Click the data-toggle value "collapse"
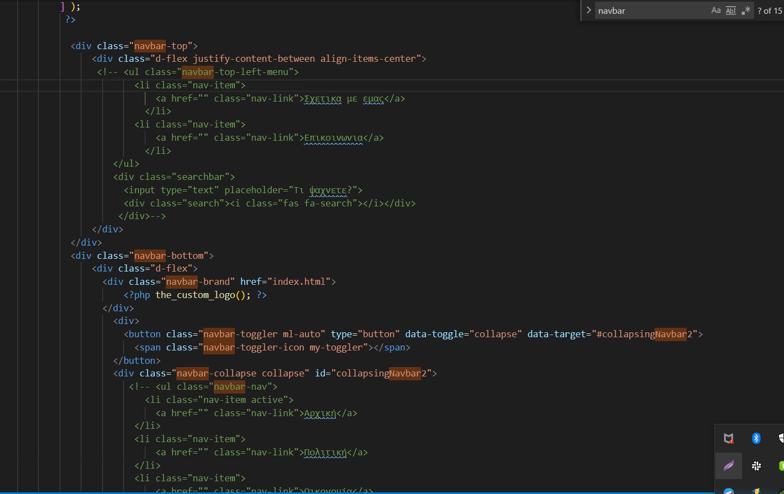 [495, 334]
